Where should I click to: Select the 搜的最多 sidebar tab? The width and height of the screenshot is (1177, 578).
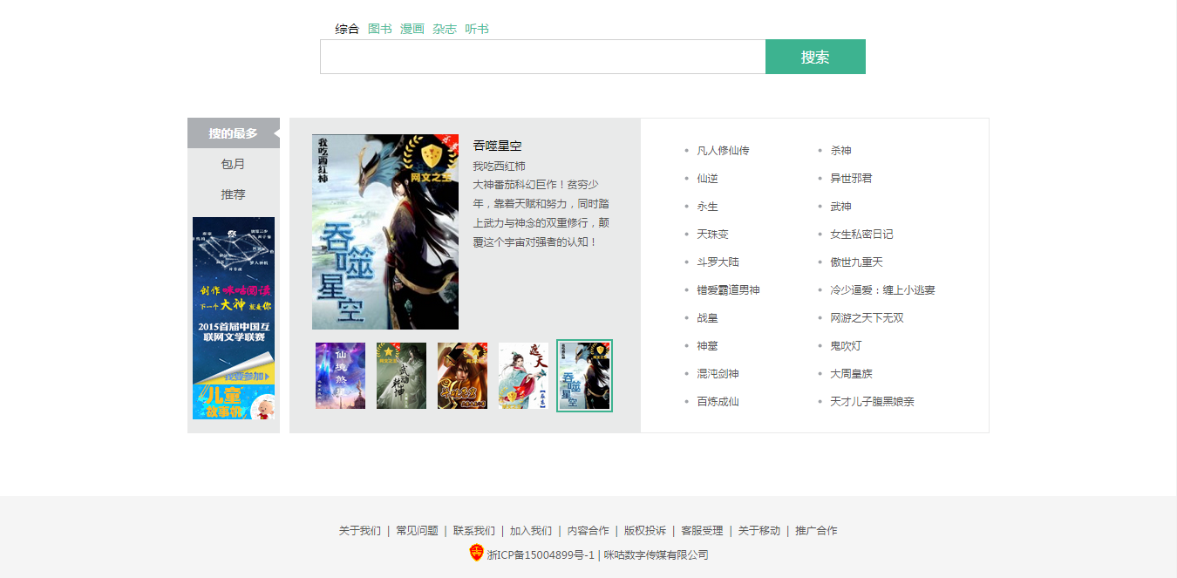[x=234, y=133]
